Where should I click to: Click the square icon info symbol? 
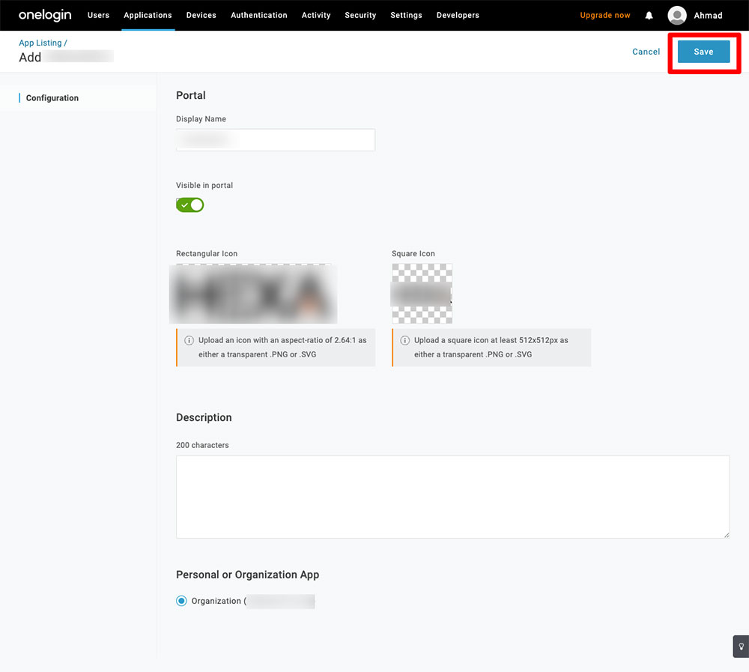point(404,341)
